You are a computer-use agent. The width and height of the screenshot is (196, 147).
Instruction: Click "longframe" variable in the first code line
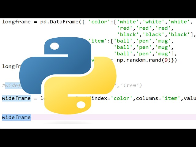tap(16, 22)
